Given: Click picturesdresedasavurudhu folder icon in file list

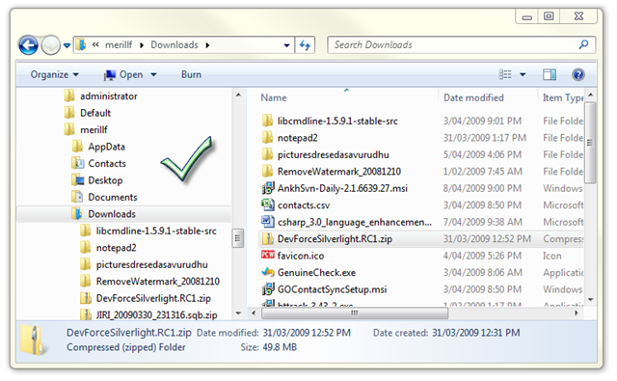Looking at the screenshot, I should tap(268, 154).
